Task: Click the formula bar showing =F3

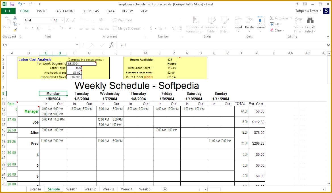Action: [222, 45]
